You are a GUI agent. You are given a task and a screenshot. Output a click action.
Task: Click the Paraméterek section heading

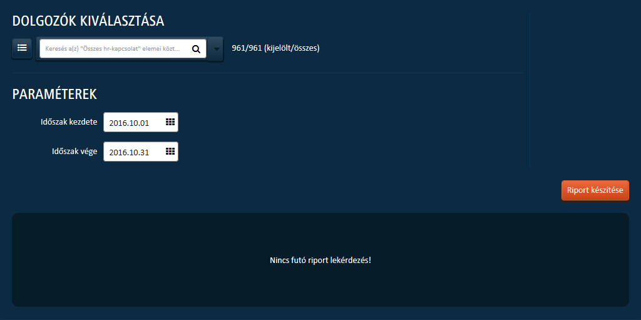[54, 95]
